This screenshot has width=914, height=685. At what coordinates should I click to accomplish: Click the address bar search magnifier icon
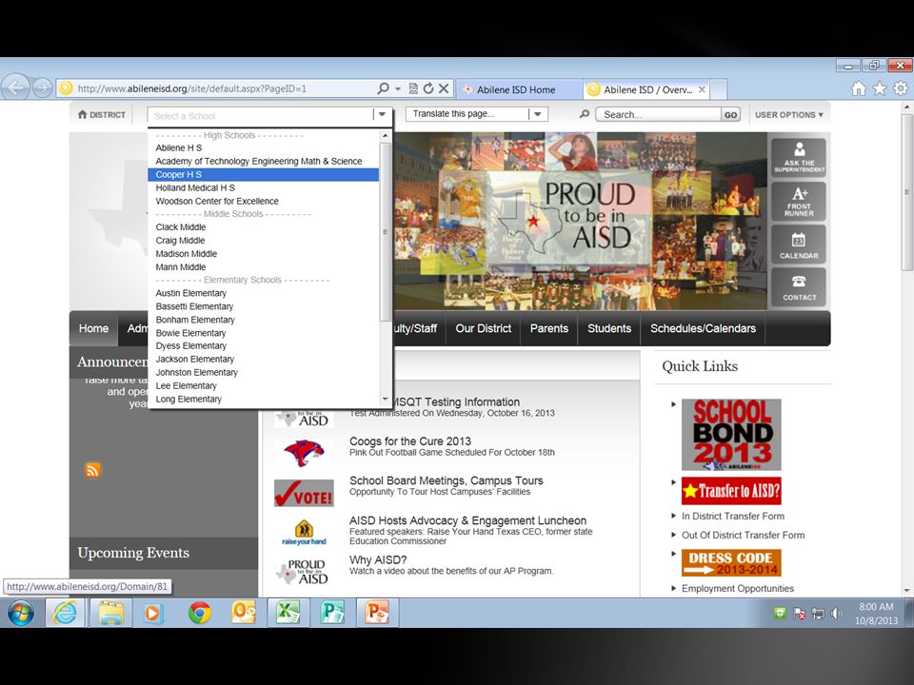383,88
